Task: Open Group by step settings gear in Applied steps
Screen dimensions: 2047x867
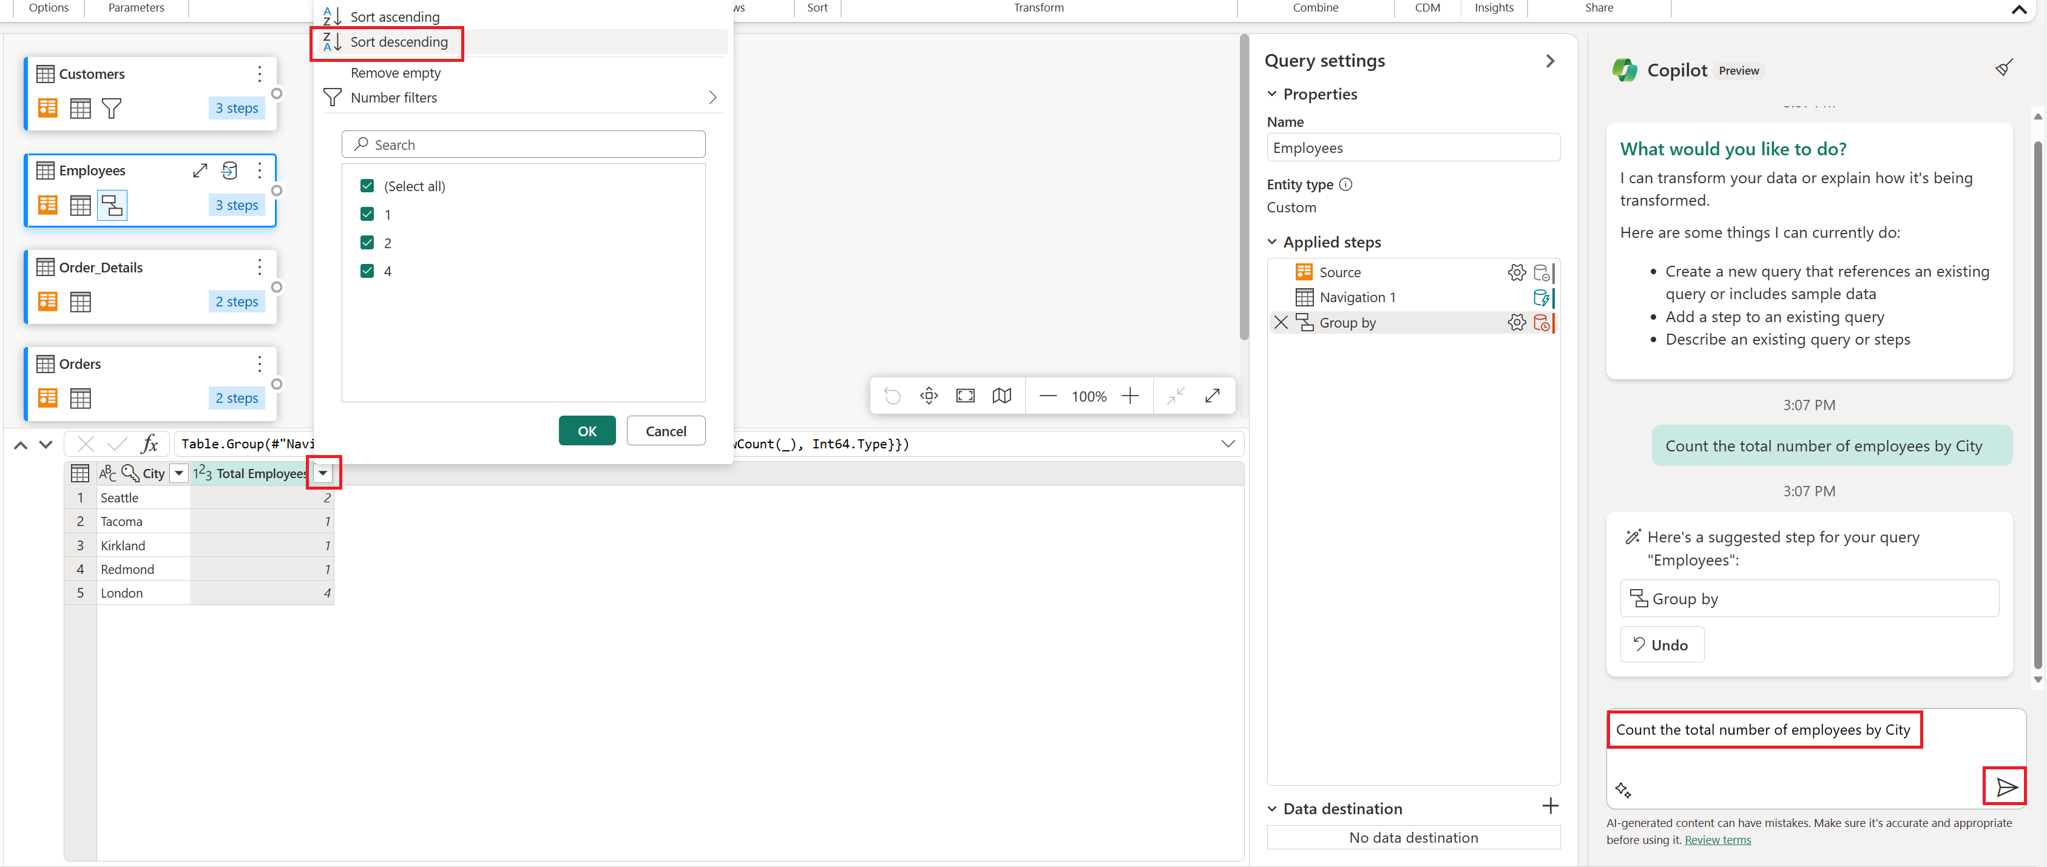Action: point(1517,323)
